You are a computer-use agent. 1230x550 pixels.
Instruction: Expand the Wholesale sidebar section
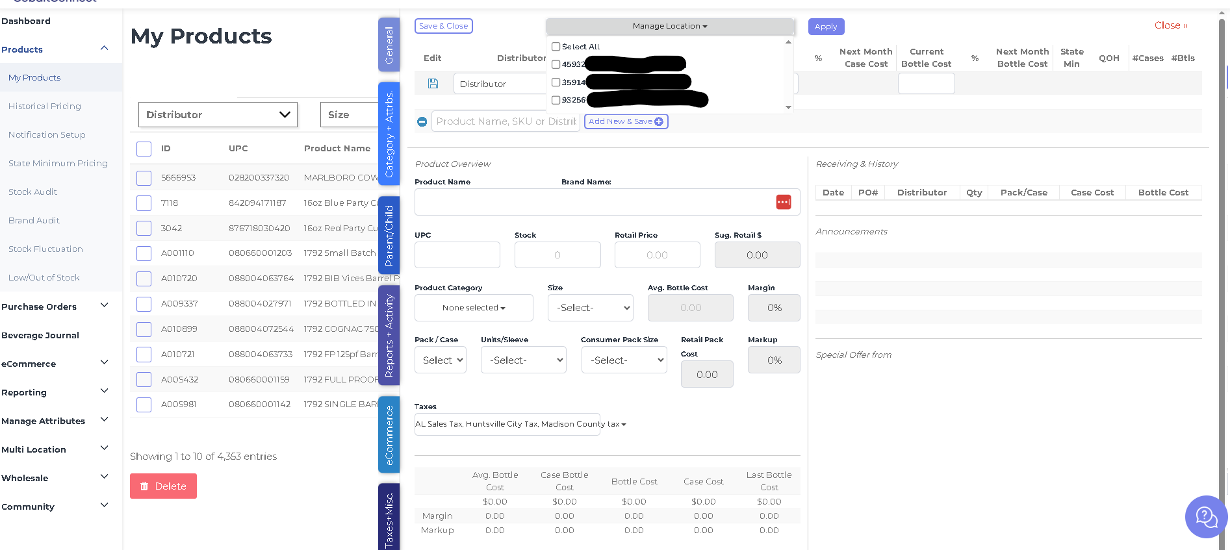104,477
